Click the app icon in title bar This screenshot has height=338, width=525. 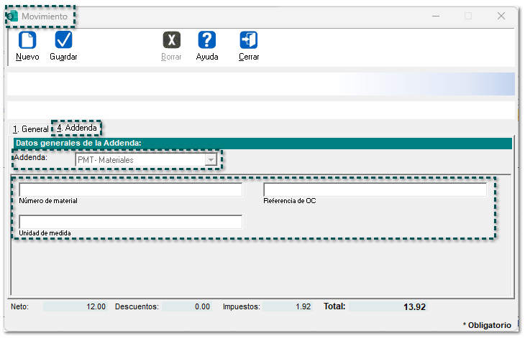coord(12,16)
